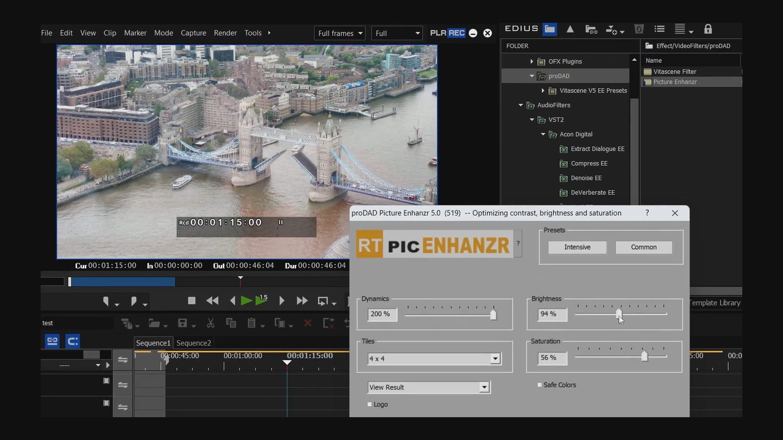Click the green Play button
Screen dimensions: 783x440
246,301
